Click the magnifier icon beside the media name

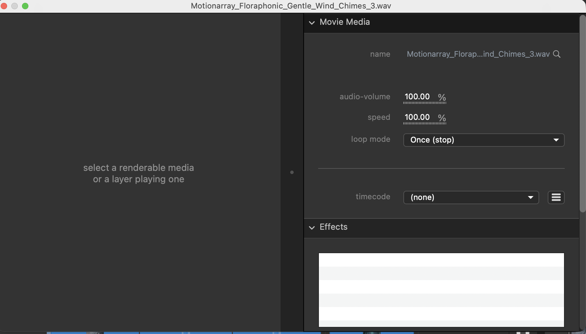pos(557,54)
